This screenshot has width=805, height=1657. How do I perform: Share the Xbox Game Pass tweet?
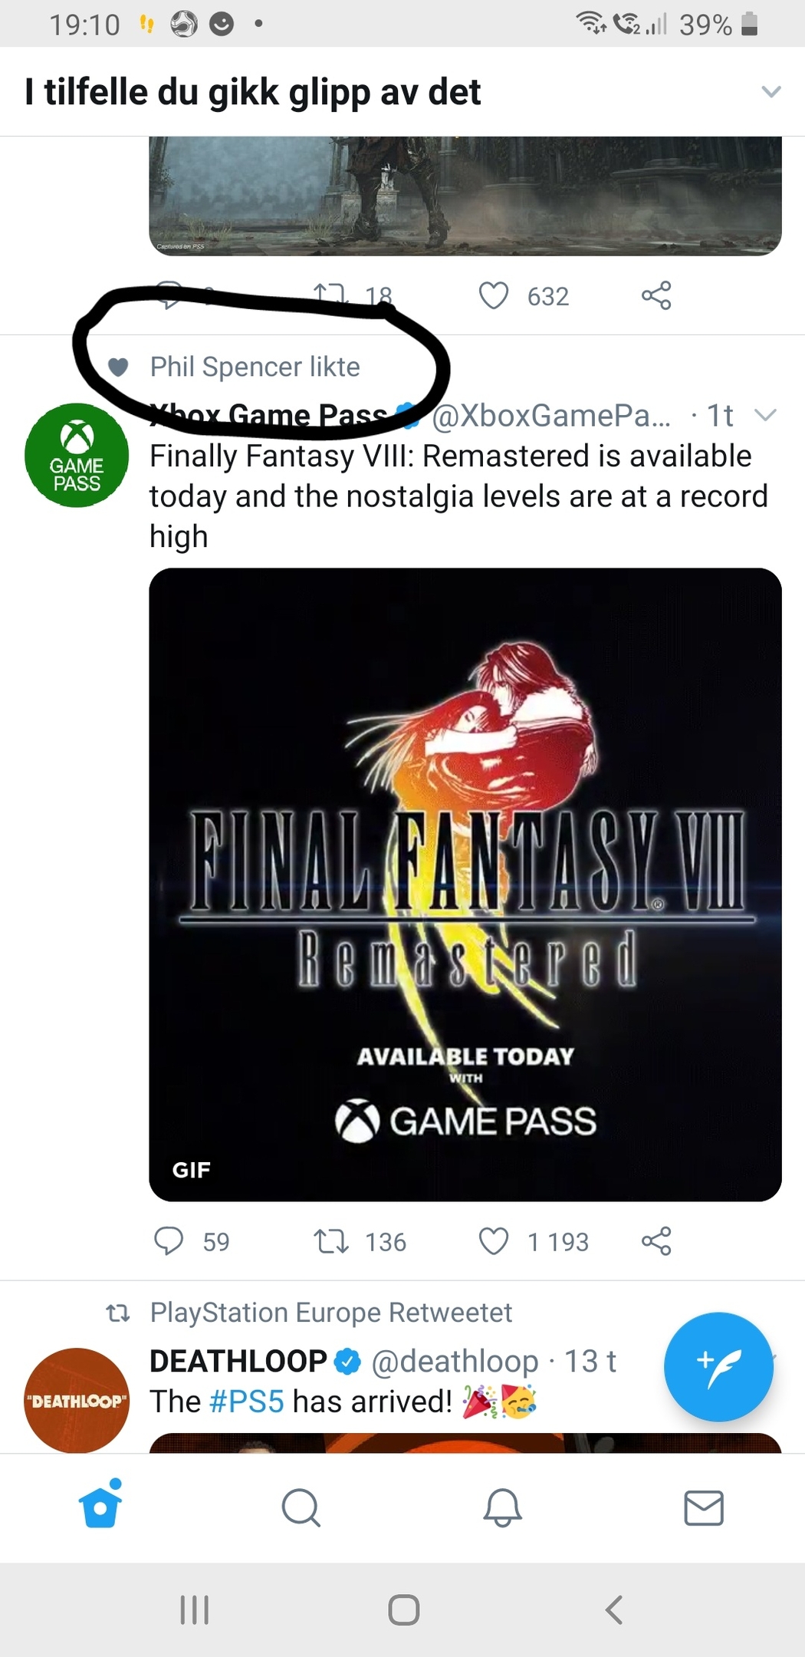pos(656,1241)
